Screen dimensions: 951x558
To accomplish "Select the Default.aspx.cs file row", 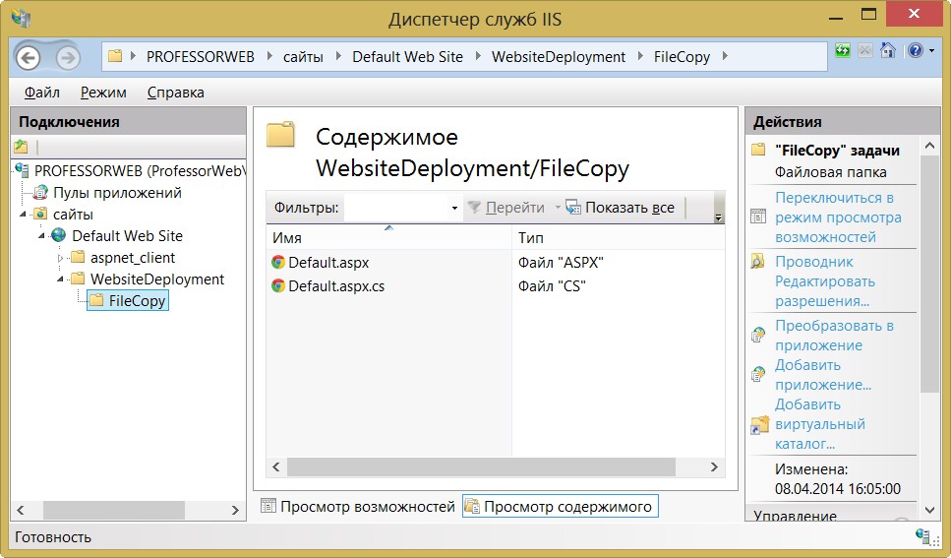I will click(496, 286).
